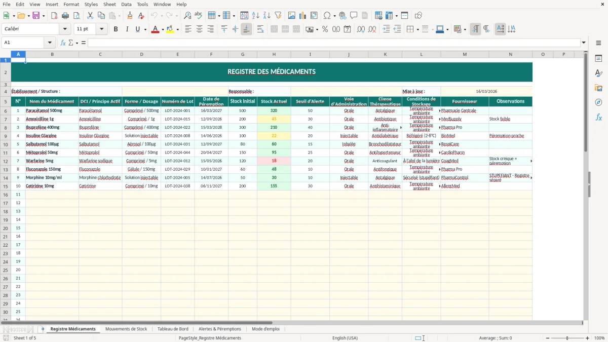Click the Sort Ascending icon

pyautogui.click(x=256, y=16)
